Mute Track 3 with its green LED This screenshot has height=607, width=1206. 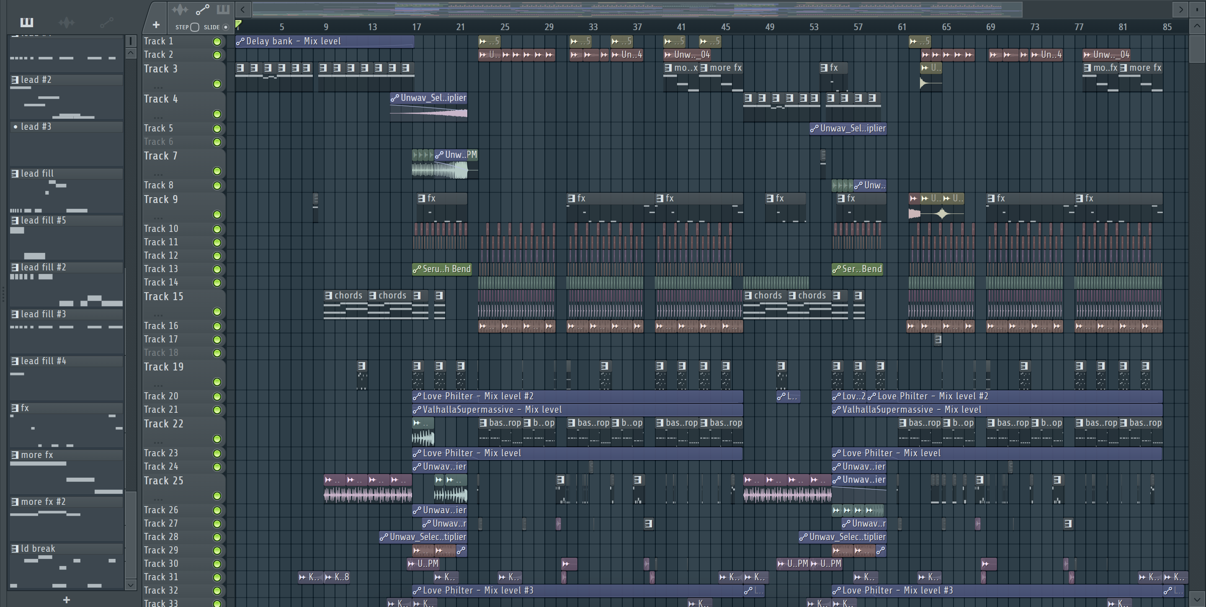(217, 84)
